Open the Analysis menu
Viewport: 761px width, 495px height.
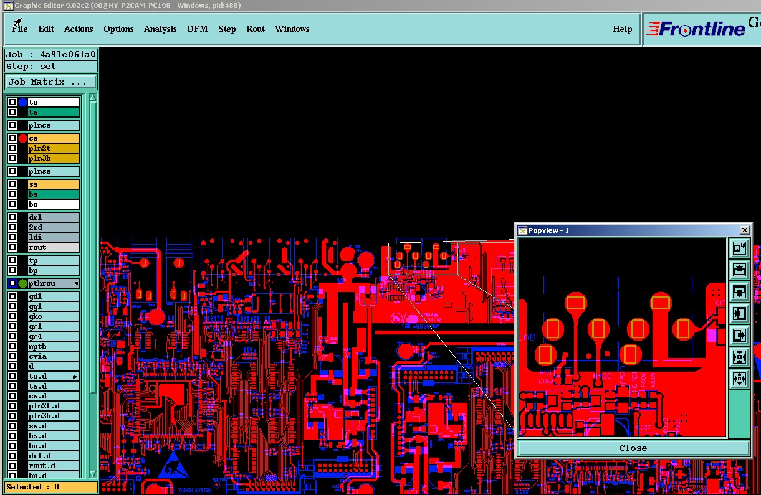click(160, 29)
